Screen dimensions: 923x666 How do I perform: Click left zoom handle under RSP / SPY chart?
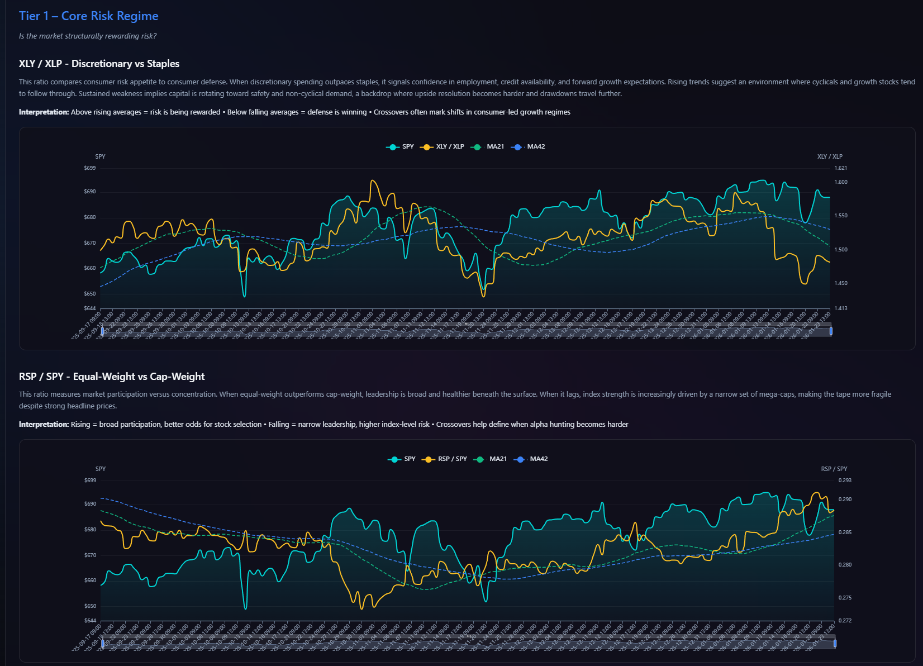[x=102, y=643]
